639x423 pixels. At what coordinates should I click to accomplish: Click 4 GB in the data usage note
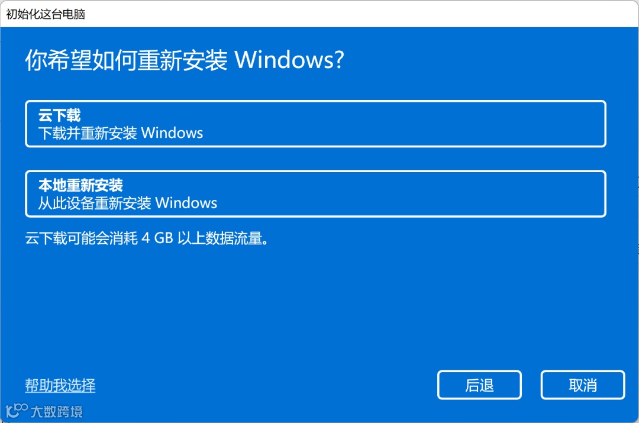157,238
